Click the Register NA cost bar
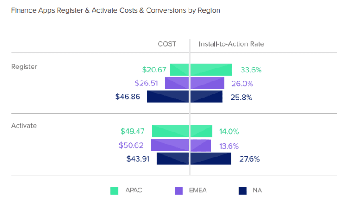 point(168,97)
